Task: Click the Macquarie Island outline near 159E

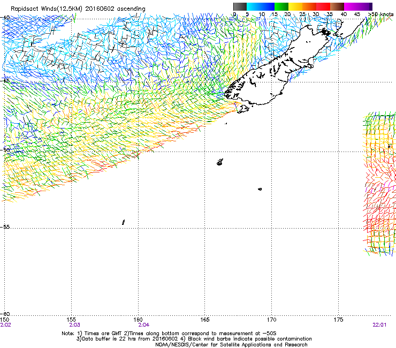Action: (x=123, y=222)
